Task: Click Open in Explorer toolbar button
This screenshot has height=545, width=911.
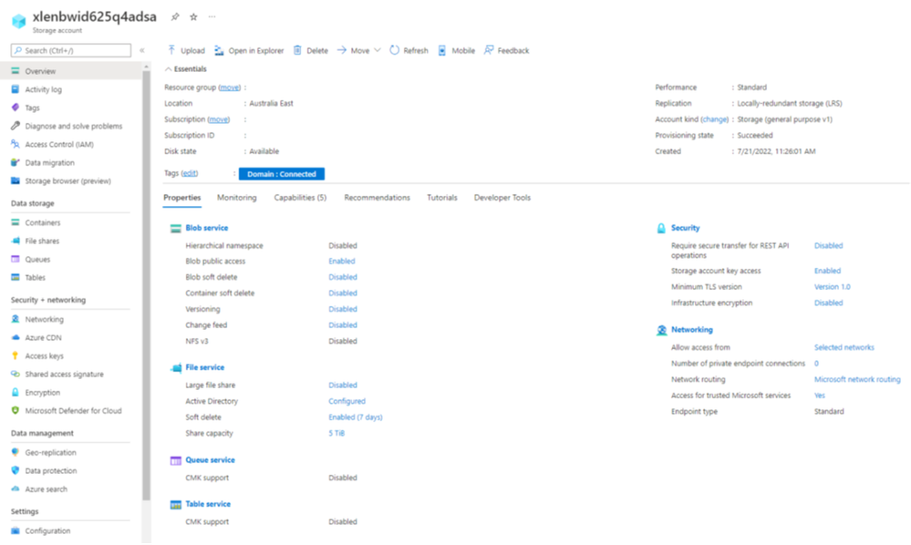Action: coord(249,50)
